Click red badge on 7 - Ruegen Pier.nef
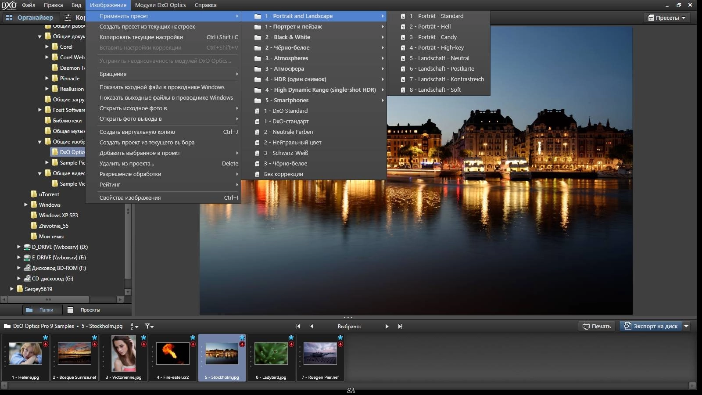Image resolution: width=702 pixels, height=395 pixels. coord(340,344)
